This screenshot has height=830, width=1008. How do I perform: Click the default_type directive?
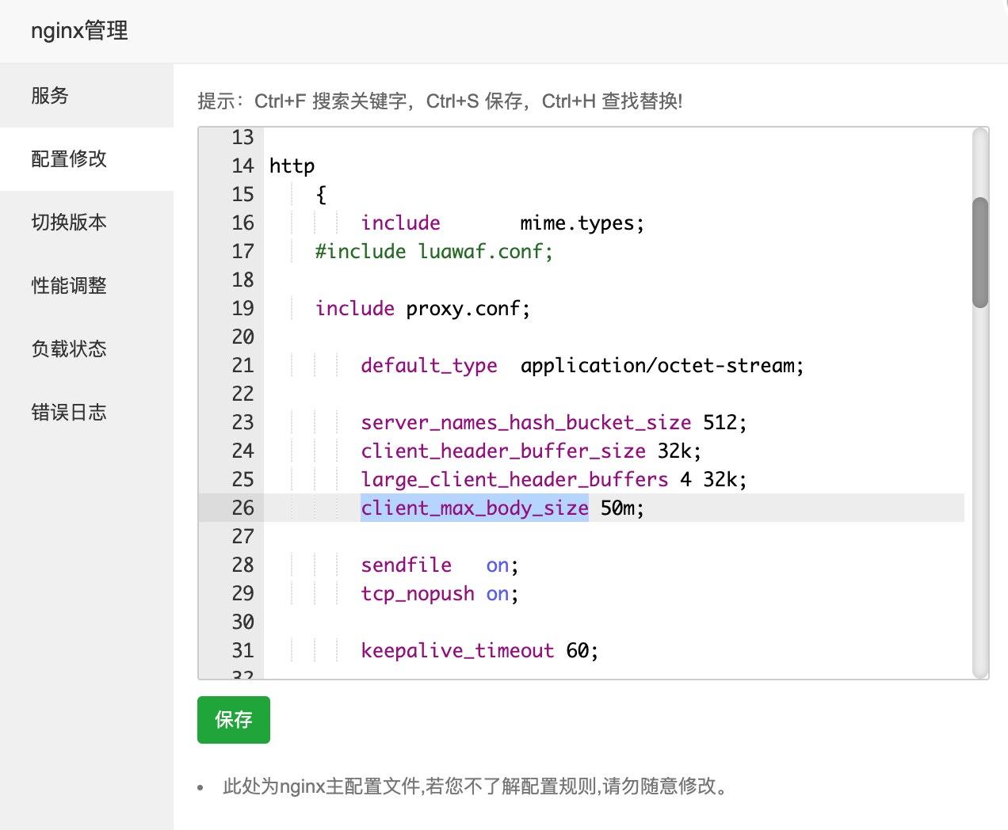point(429,366)
